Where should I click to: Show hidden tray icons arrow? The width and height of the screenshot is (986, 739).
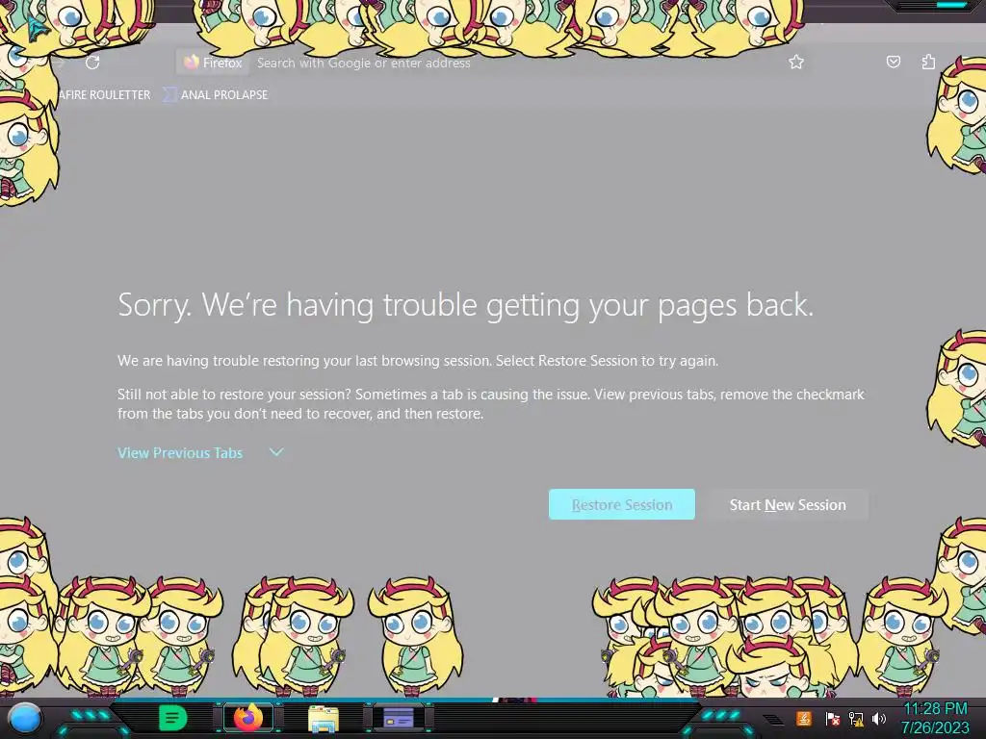[773, 720]
